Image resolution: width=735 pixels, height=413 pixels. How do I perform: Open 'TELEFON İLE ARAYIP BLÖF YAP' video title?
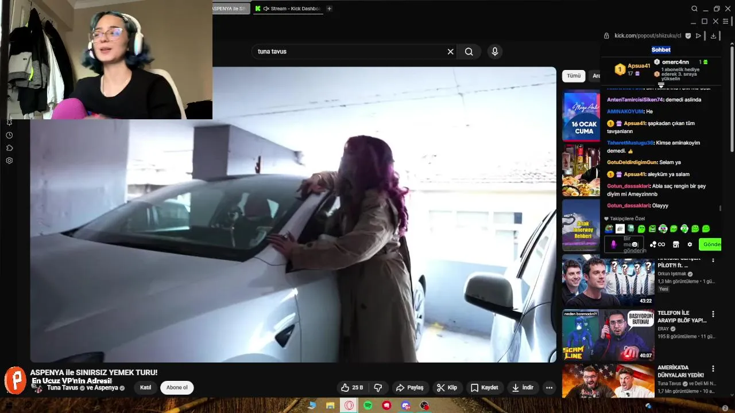(x=682, y=317)
